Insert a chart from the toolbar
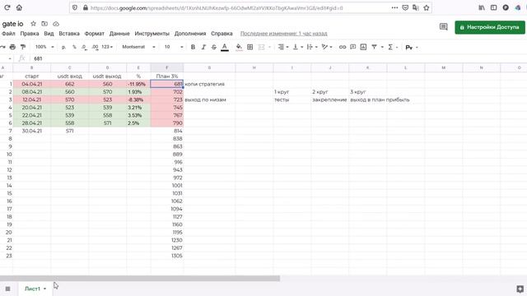Viewport: 527px width, 296px height. click(x=363, y=47)
